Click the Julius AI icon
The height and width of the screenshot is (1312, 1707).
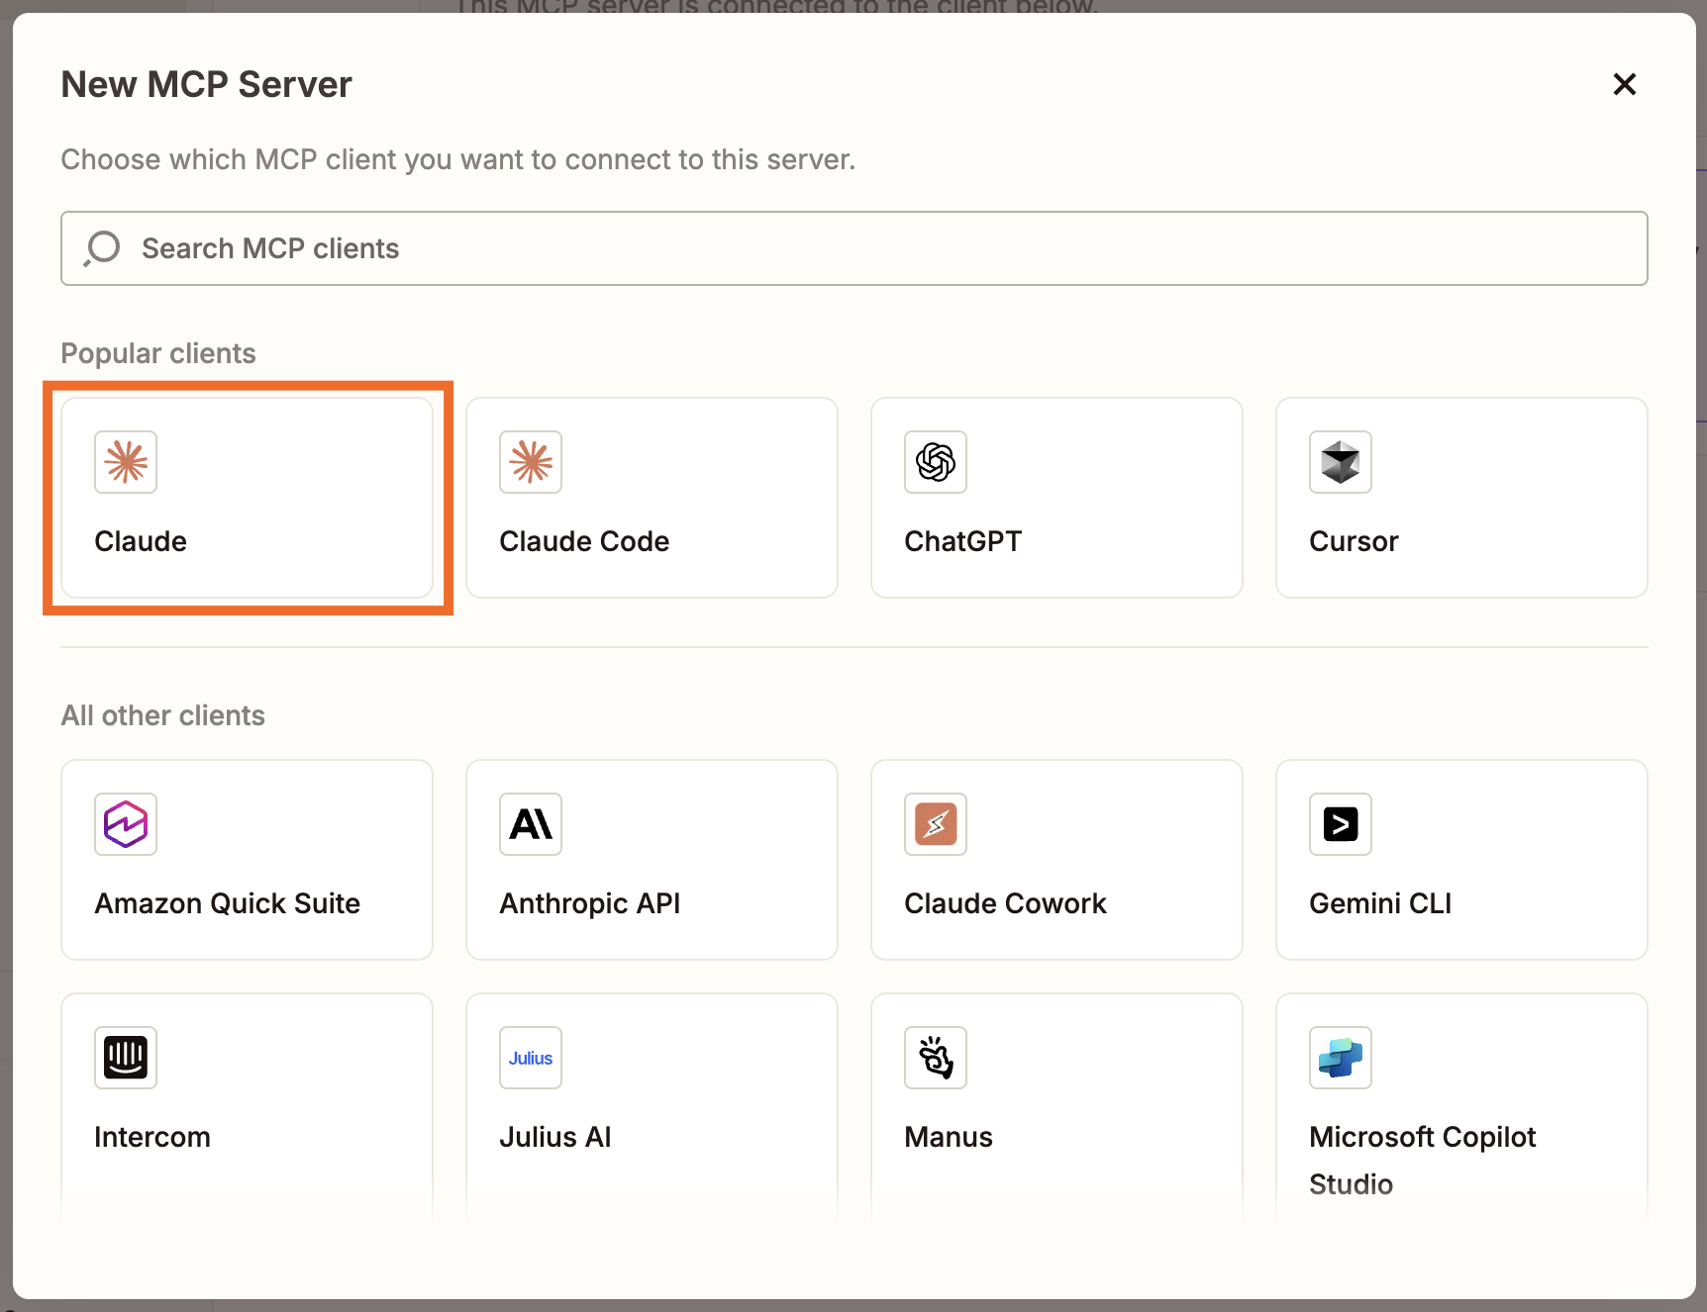531,1058
